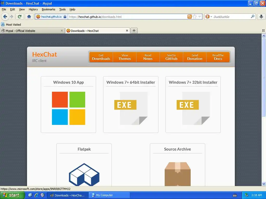Click the RSS feed icon in address bar
This screenshot has width=266, height=199.
189,17
